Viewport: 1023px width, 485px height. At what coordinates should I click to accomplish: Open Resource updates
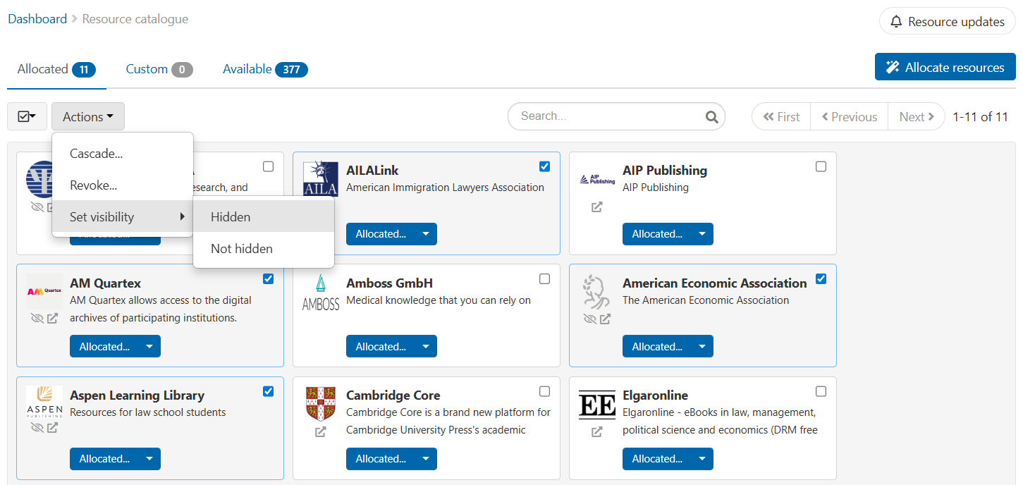tap(947, 22)
